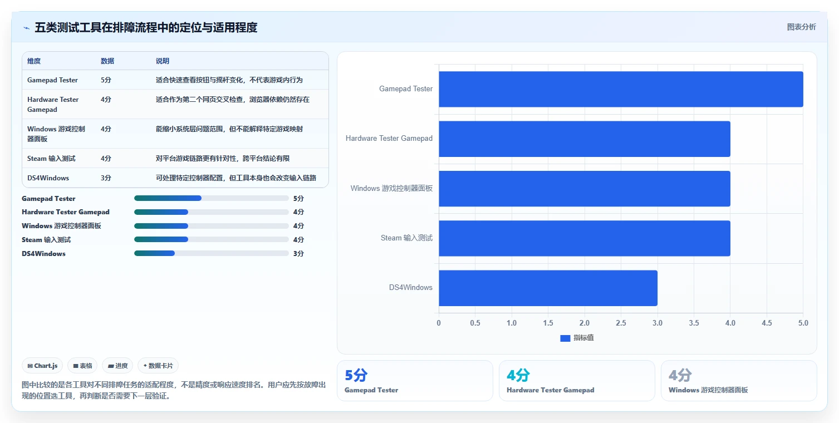
Task: Click Hardware Tester Gamepad table row name
Action: point(53,105)
